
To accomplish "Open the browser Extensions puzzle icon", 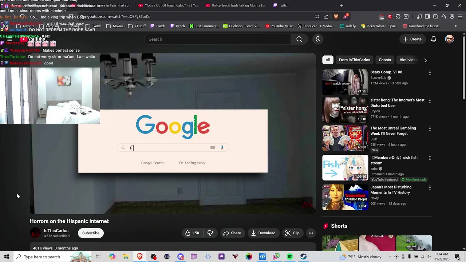I will [x=398, y=16].
